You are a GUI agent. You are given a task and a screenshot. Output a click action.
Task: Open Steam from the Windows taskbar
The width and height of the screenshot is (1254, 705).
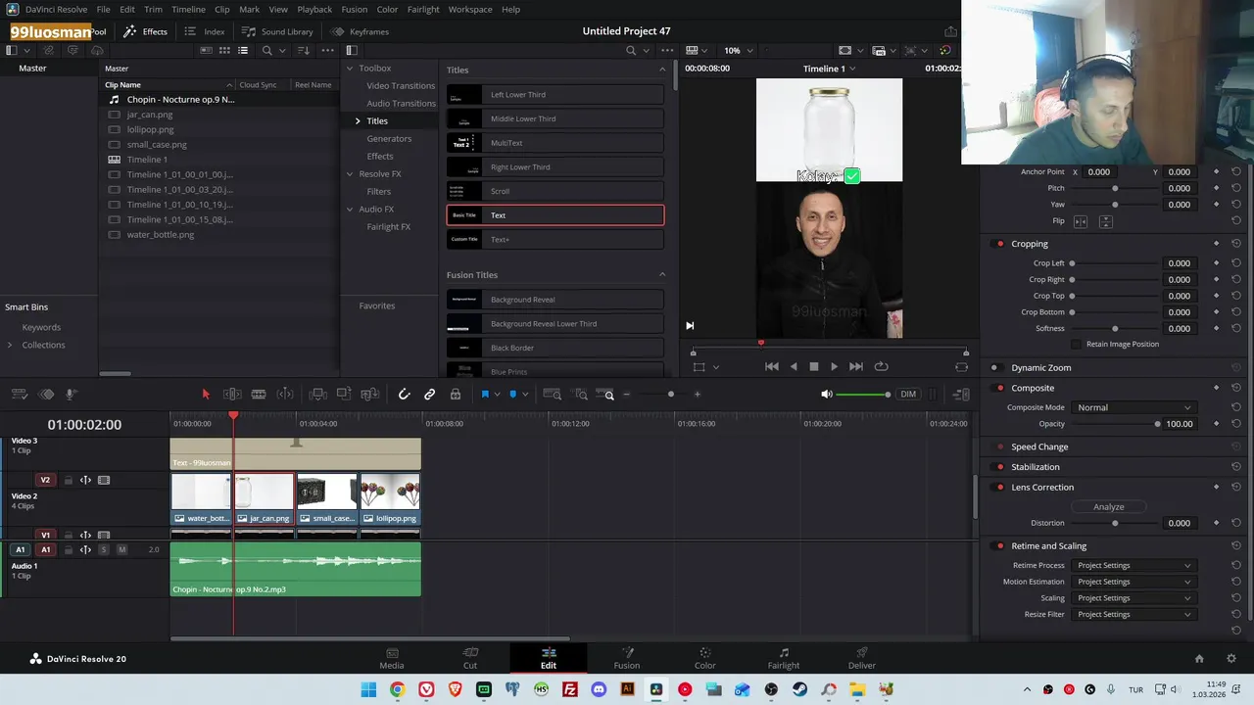point(799,689)
